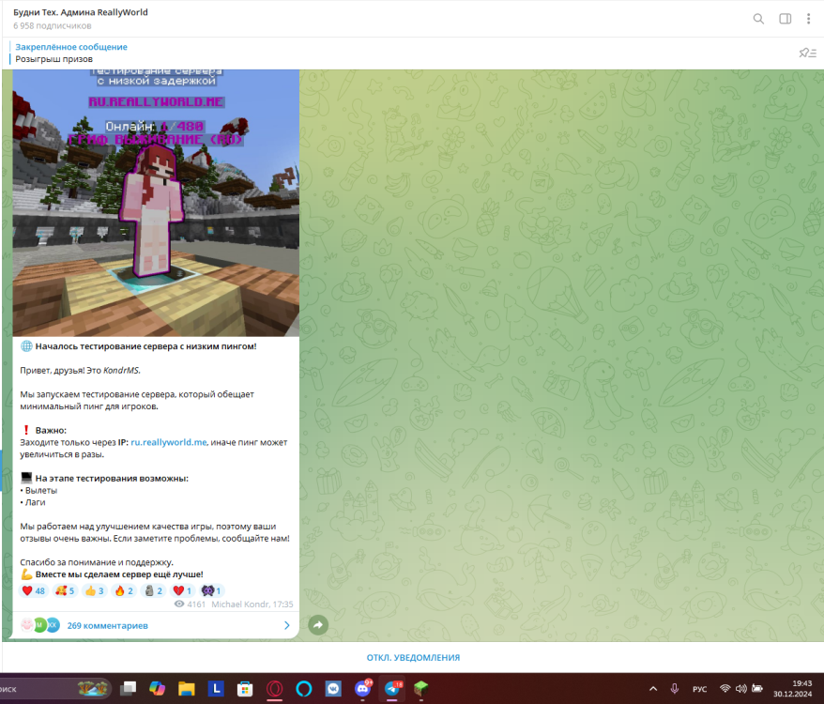
Task: Change input language РУС
Action: (699, 689)
